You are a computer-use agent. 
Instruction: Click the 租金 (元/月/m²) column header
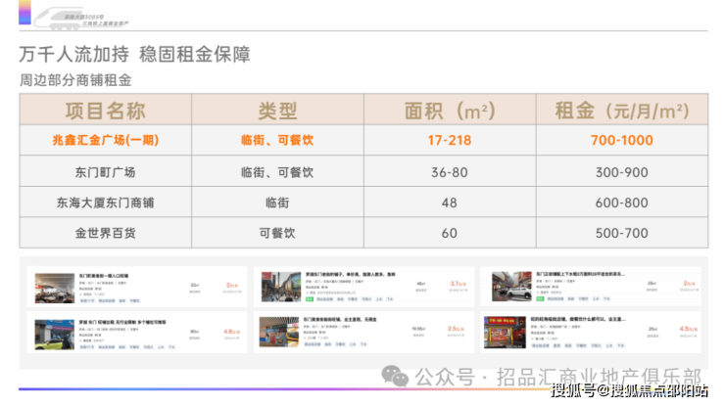[x=622, y=110]
